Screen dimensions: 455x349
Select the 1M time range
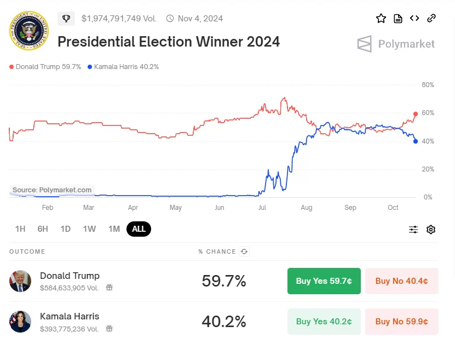click(x=114, y=229)
